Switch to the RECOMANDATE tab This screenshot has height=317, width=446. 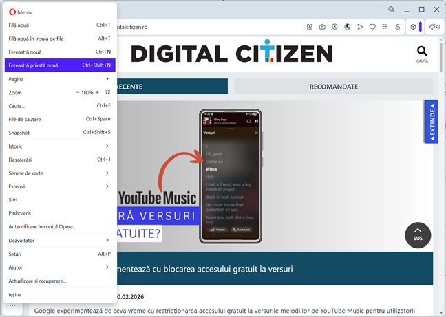tap(333, 87)
